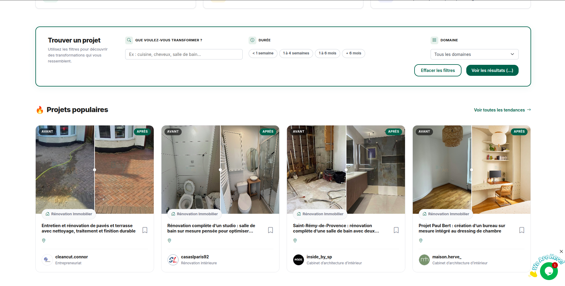This screenshot has height=286, width=565.
Task: Click the search magnifier icon by transformer label
Action: 129,40
